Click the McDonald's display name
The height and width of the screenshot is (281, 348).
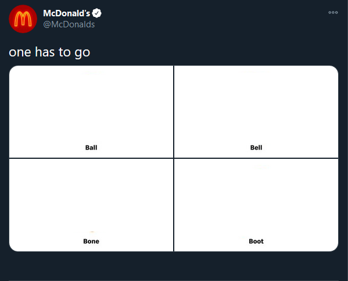click(x=67, y=13)
